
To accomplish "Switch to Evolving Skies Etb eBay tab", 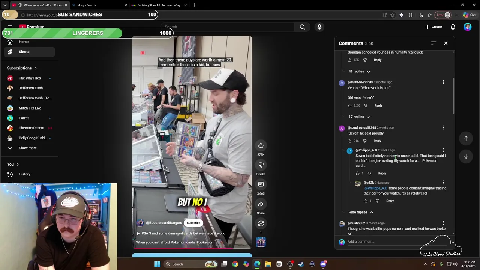I will click(159, 5).
